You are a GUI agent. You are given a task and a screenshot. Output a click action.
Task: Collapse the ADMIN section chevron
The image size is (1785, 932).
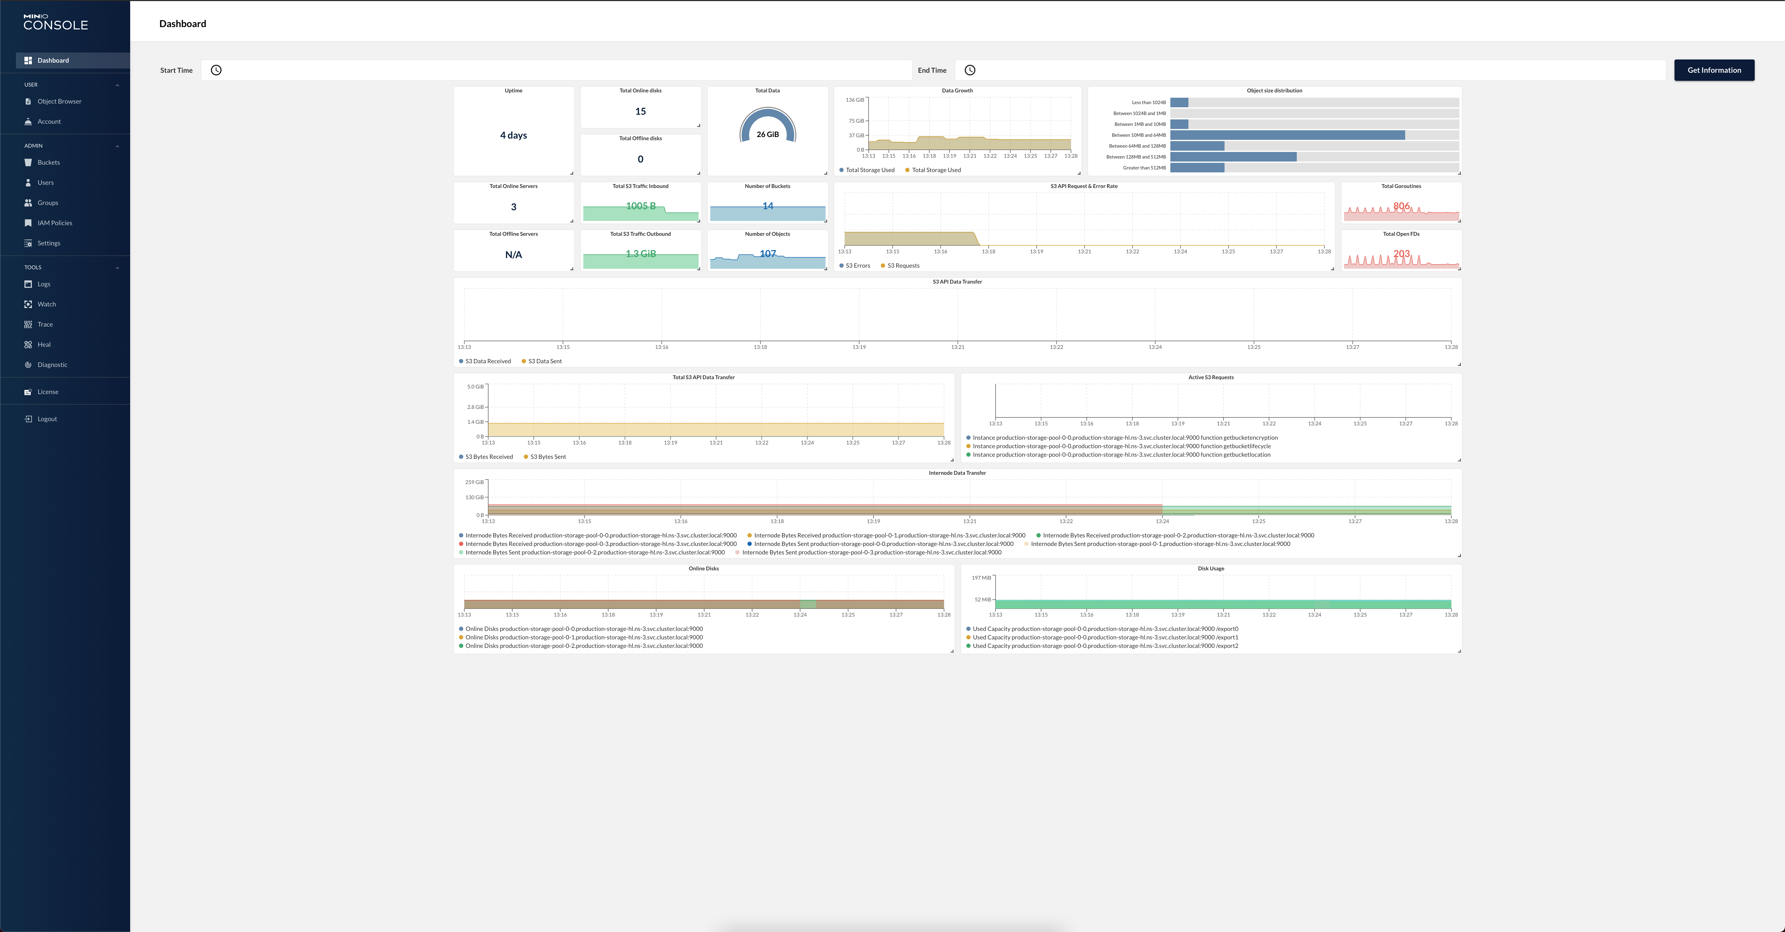pos(117,146)
